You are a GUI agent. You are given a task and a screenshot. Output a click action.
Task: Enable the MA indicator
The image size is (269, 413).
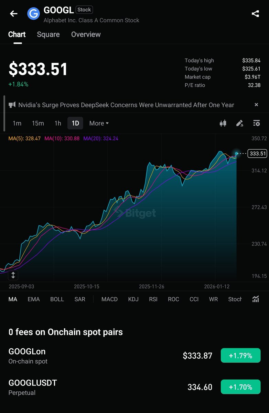(x=13, y=299)
